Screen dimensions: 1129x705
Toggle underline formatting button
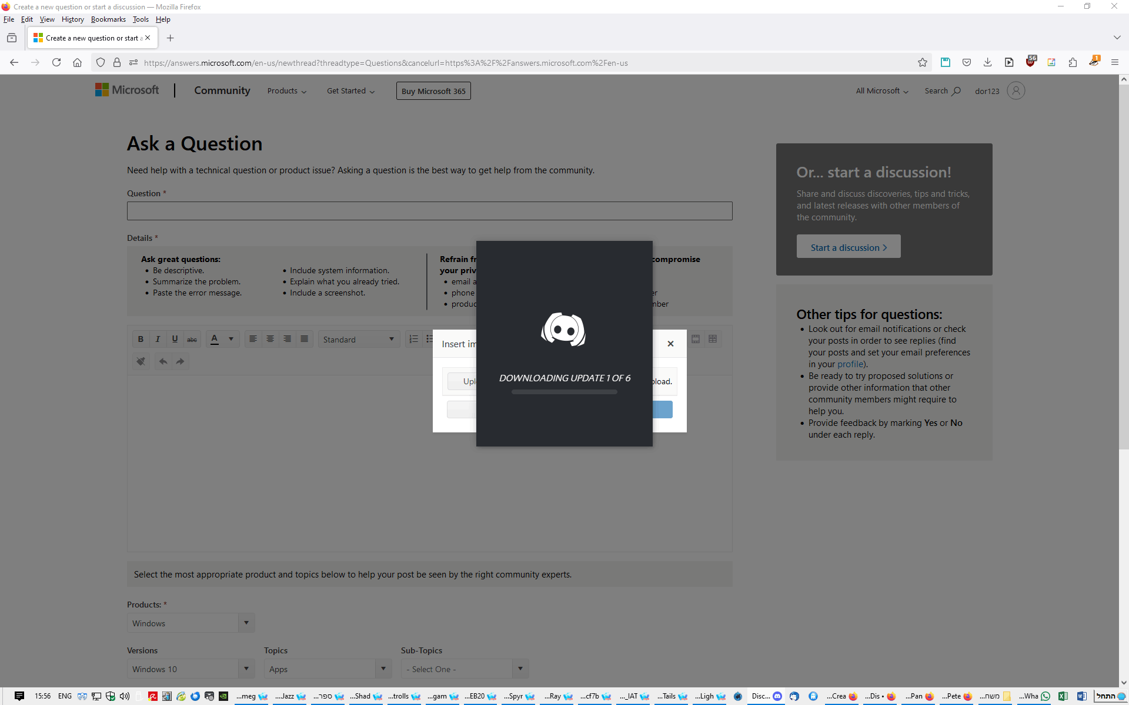point(175,339)
